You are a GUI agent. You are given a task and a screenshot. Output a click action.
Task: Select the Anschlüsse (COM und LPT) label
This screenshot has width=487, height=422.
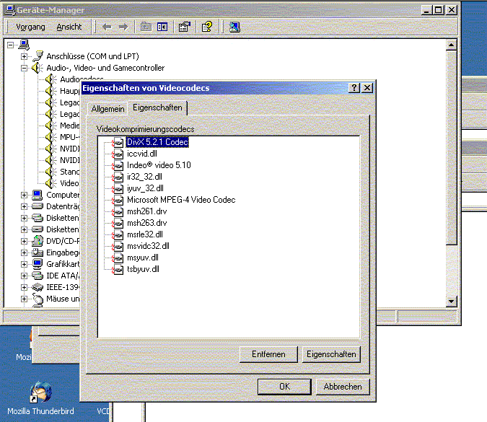coord(92,56)
